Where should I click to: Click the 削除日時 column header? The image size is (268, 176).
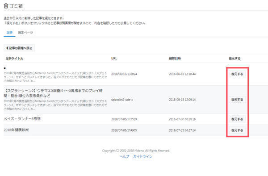pyautogui.click(x=175, y=59)
